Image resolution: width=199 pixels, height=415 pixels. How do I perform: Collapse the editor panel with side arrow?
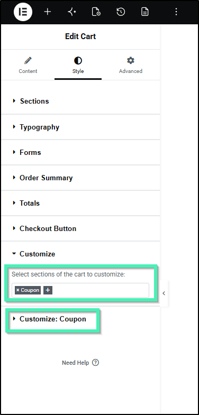(164, 293)
